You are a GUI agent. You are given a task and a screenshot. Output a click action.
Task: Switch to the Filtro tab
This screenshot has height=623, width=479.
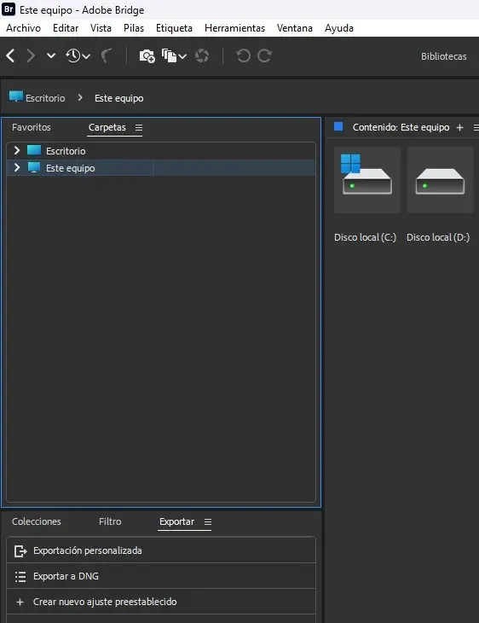110,521
